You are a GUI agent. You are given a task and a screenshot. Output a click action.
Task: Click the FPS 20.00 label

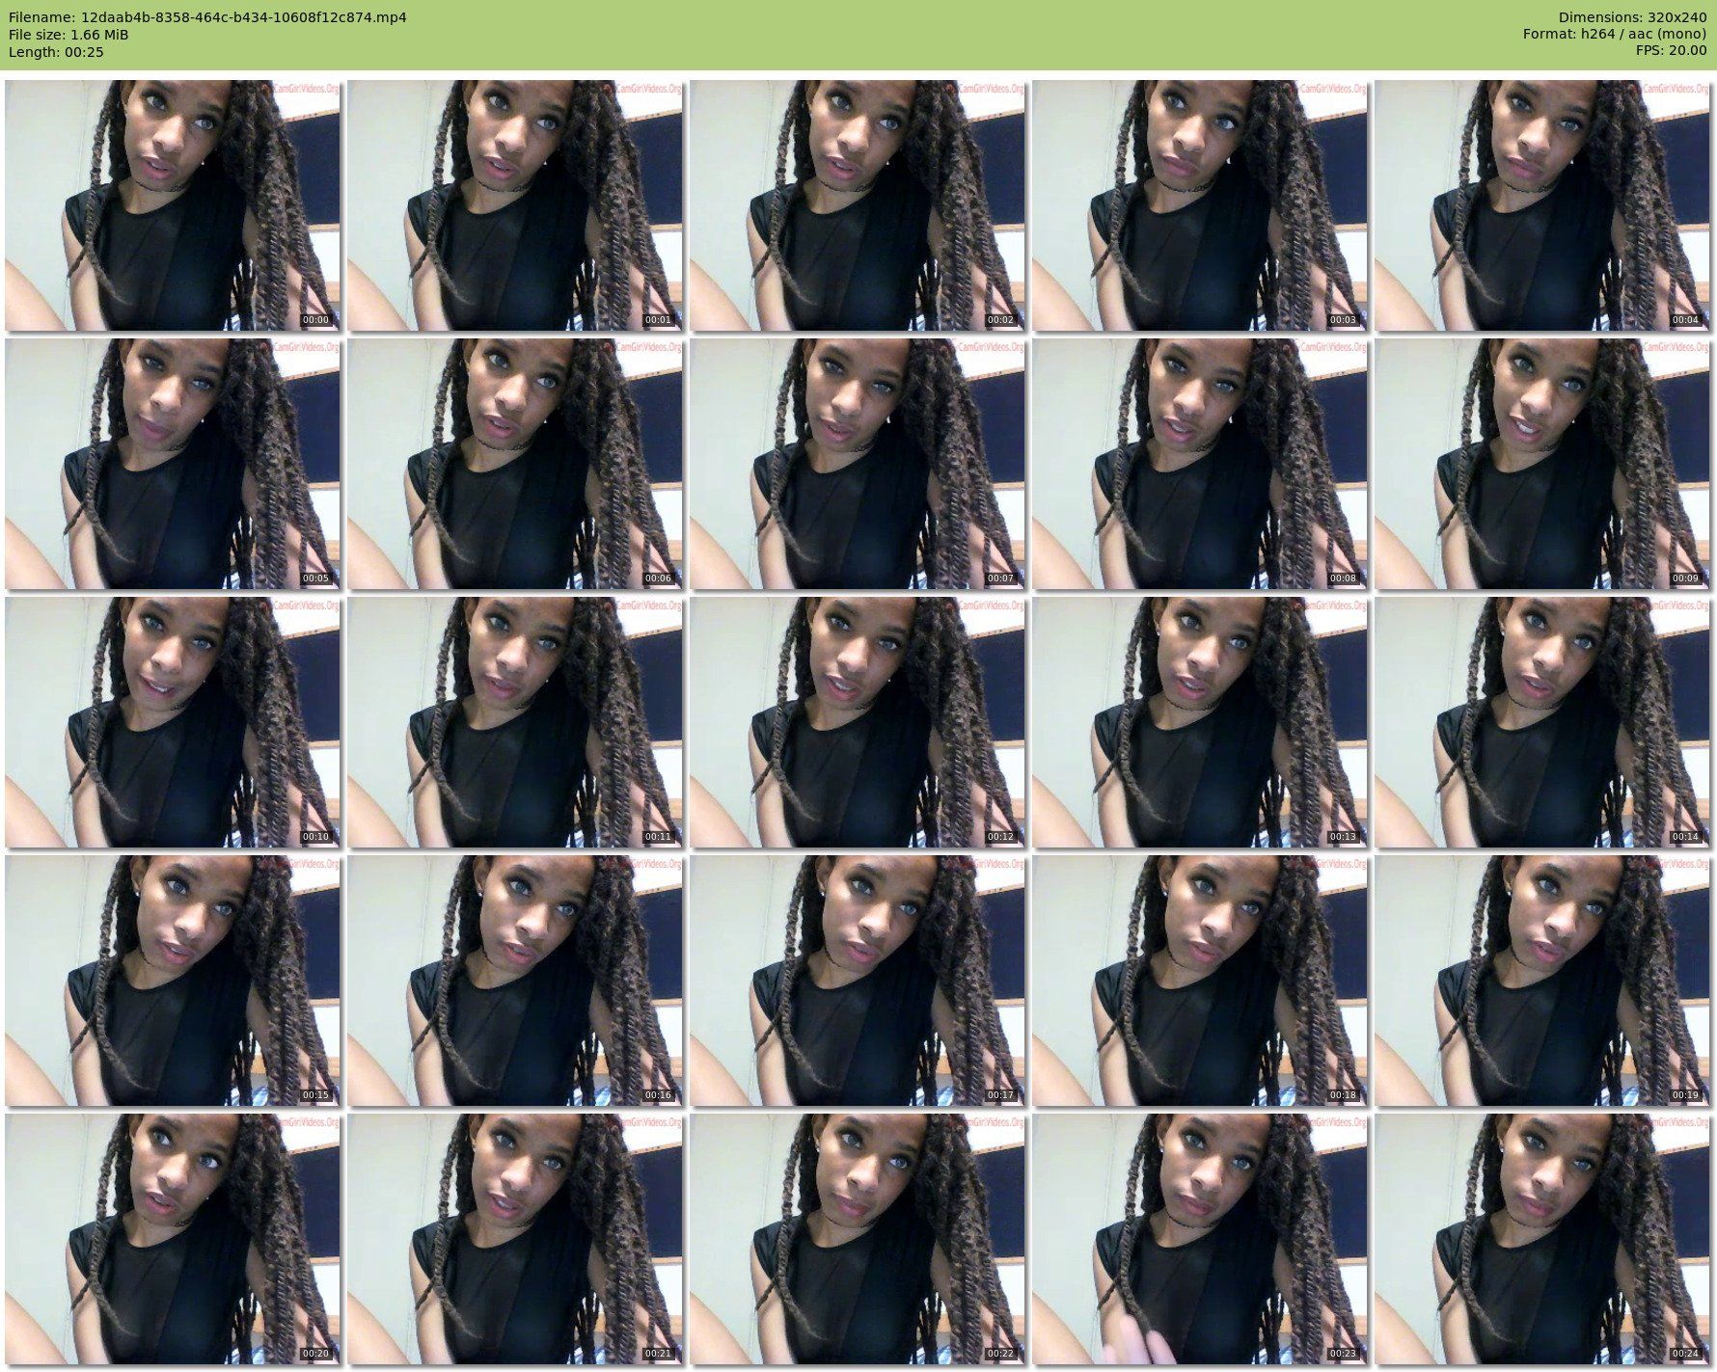pos(1671,52)
